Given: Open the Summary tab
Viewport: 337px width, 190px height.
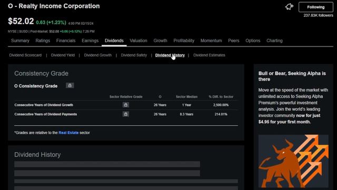Looking at the screenshot, I should point(20,41).
